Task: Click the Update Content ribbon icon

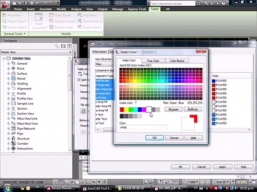Action: (x=51, y=21)
